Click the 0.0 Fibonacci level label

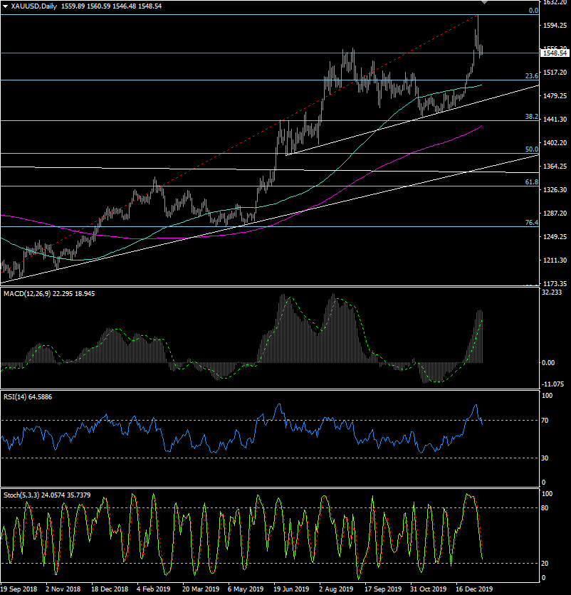(x=533, y=11)
